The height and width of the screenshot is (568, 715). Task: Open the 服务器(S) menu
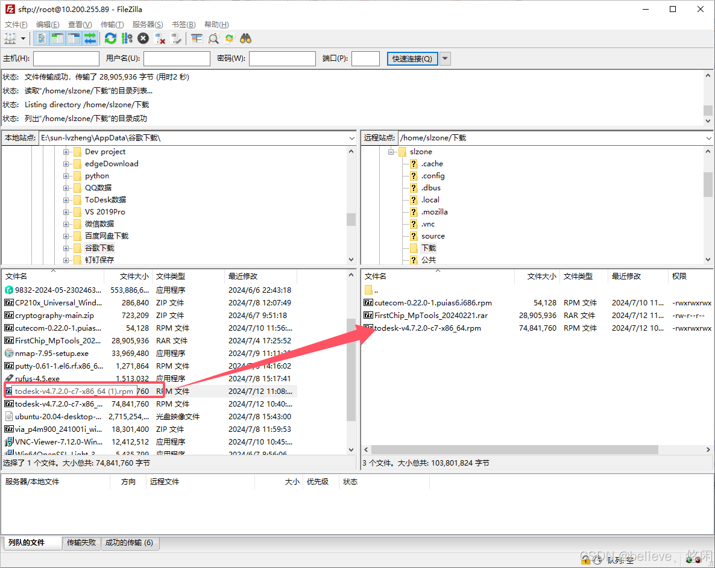148,25
